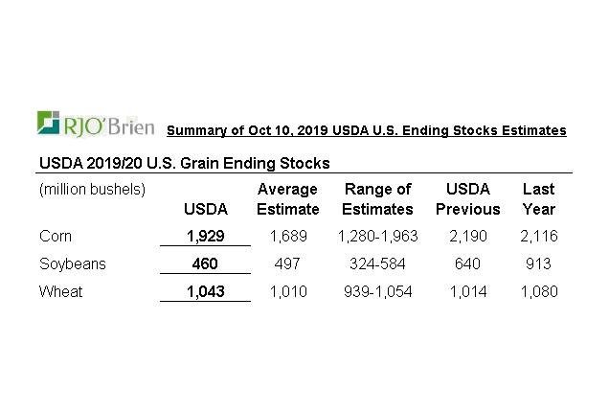Click the underlined Summary of Oct 10 title

366,130
